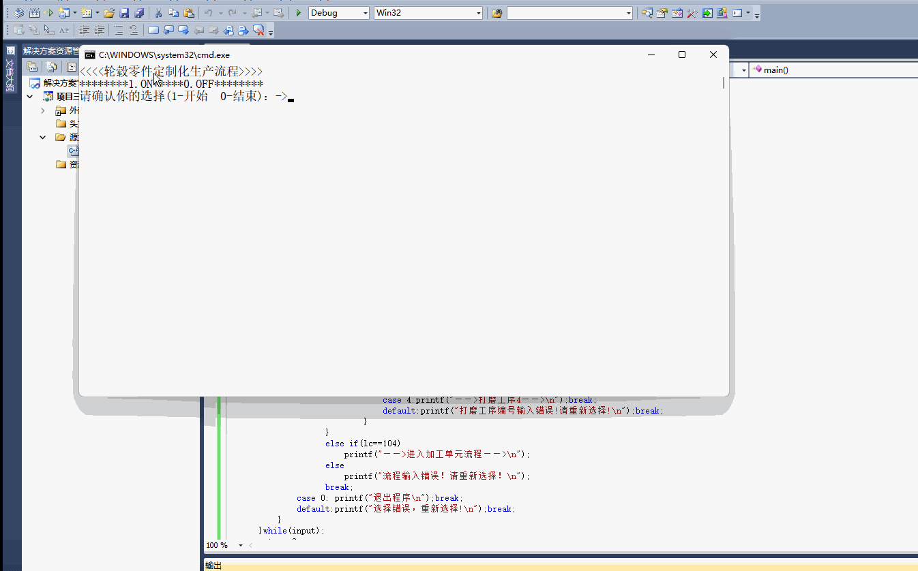Click the Paste clipboard icon
The width and height of the screenshot is (918, 571).
[189, 13]
